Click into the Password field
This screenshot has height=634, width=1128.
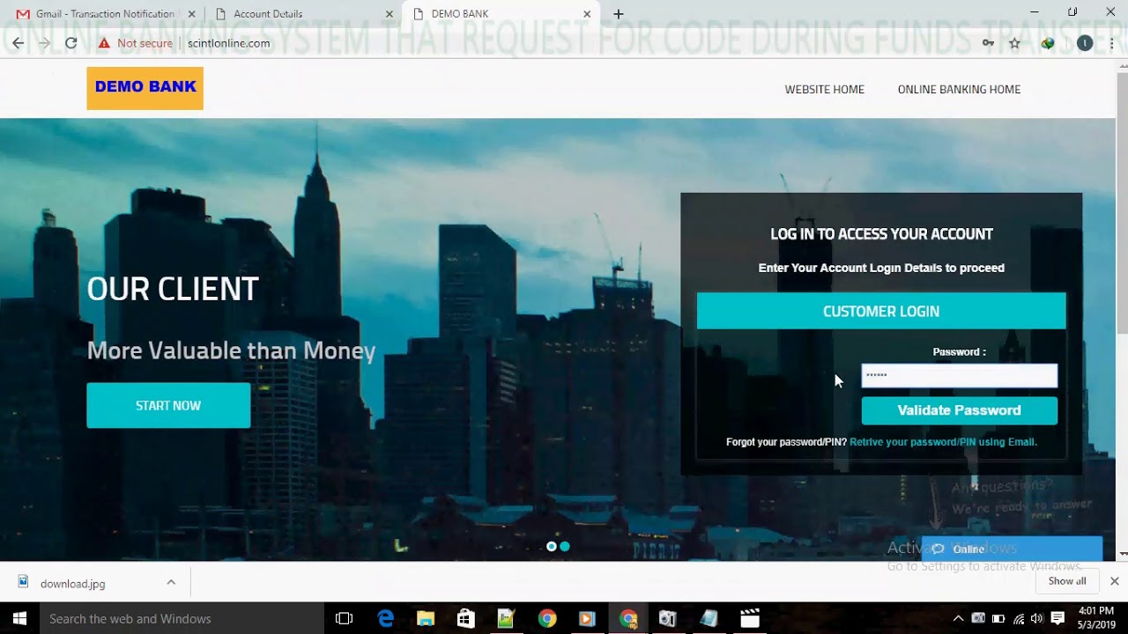tap(959, 375)
